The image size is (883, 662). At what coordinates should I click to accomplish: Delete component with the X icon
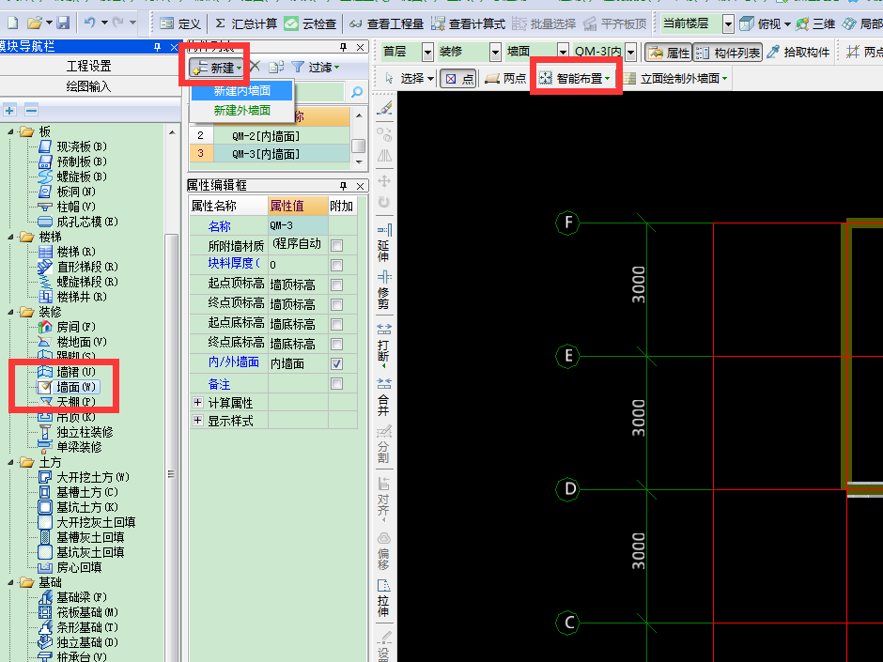pyautogui.click(x=255, y=67)
